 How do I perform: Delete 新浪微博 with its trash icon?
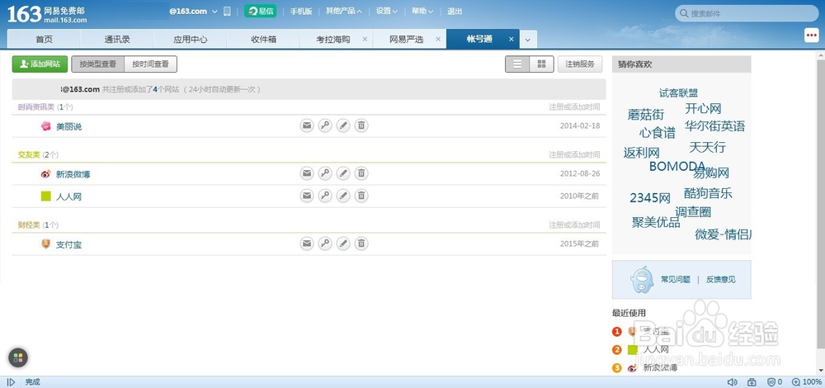(x=361, y=173)
